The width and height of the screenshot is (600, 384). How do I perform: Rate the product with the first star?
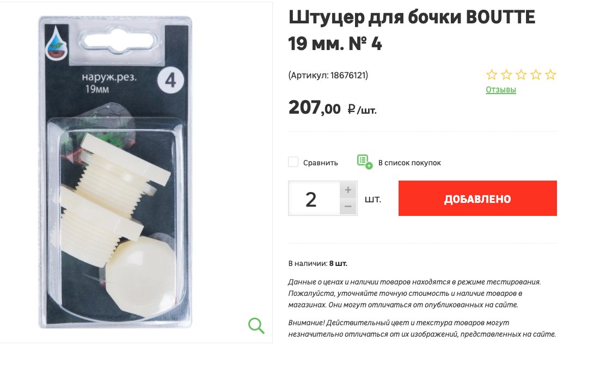492,75
